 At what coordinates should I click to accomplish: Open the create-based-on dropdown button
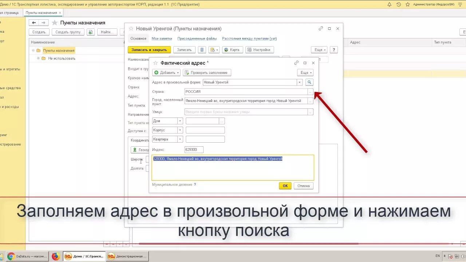click(x=214, y=50)
